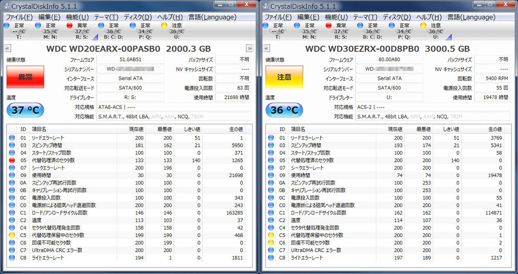Select disk B: C: D: icon in left window
518x274 pixels.
pos(101,26)
